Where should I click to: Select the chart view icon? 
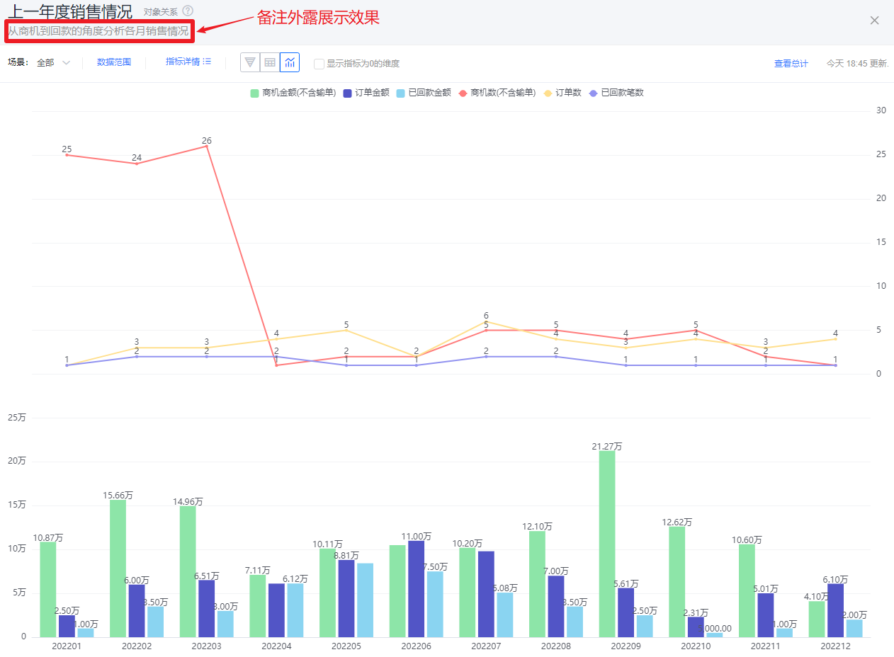(290, 62)
